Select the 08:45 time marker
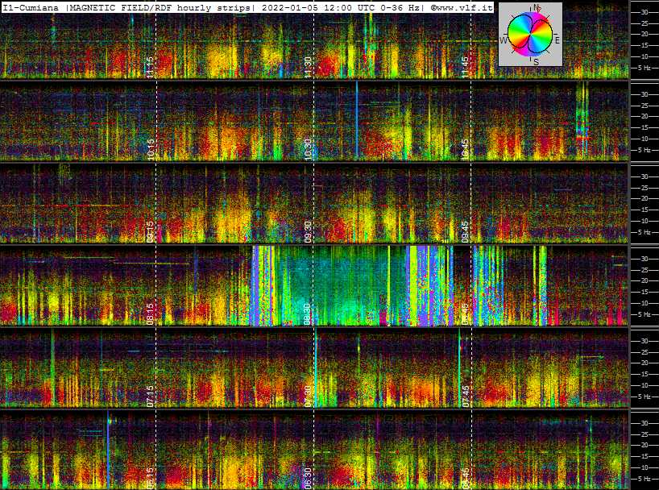Screen dimensions: 659x490 (466, 314)
